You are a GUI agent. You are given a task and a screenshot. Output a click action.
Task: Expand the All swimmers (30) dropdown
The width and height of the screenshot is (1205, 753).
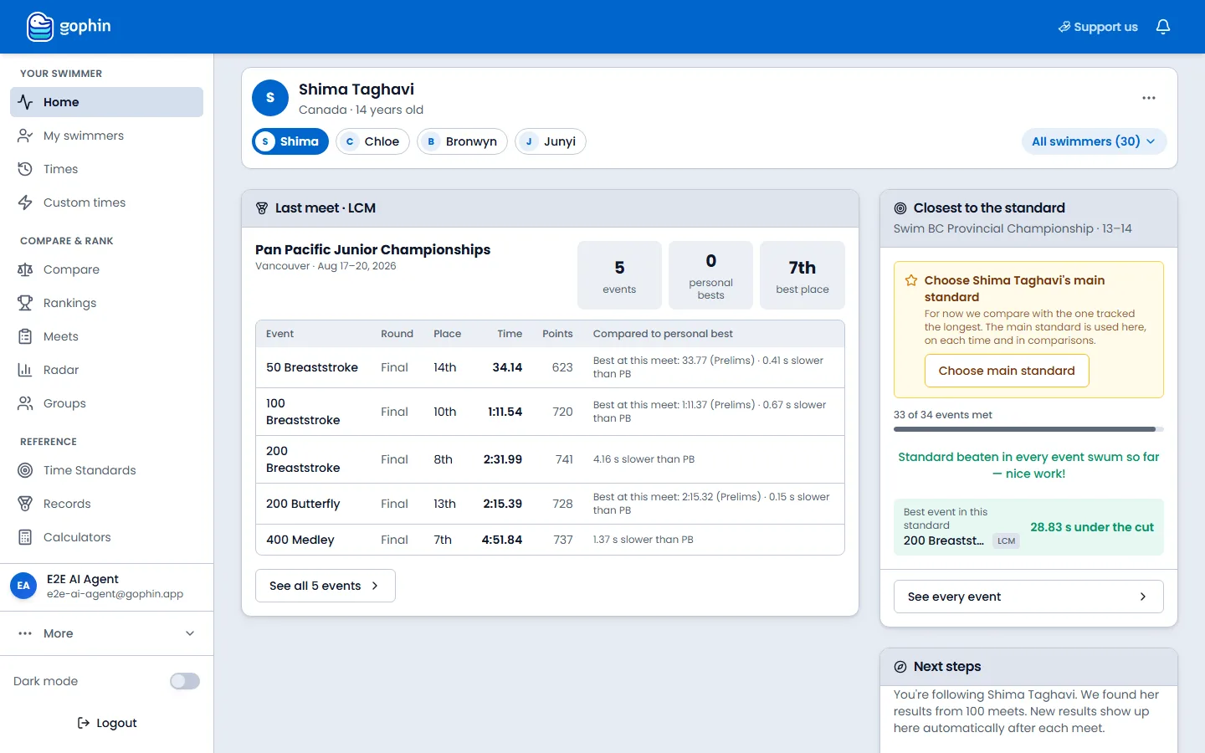pyautogui.click(x=1094, y=141)
